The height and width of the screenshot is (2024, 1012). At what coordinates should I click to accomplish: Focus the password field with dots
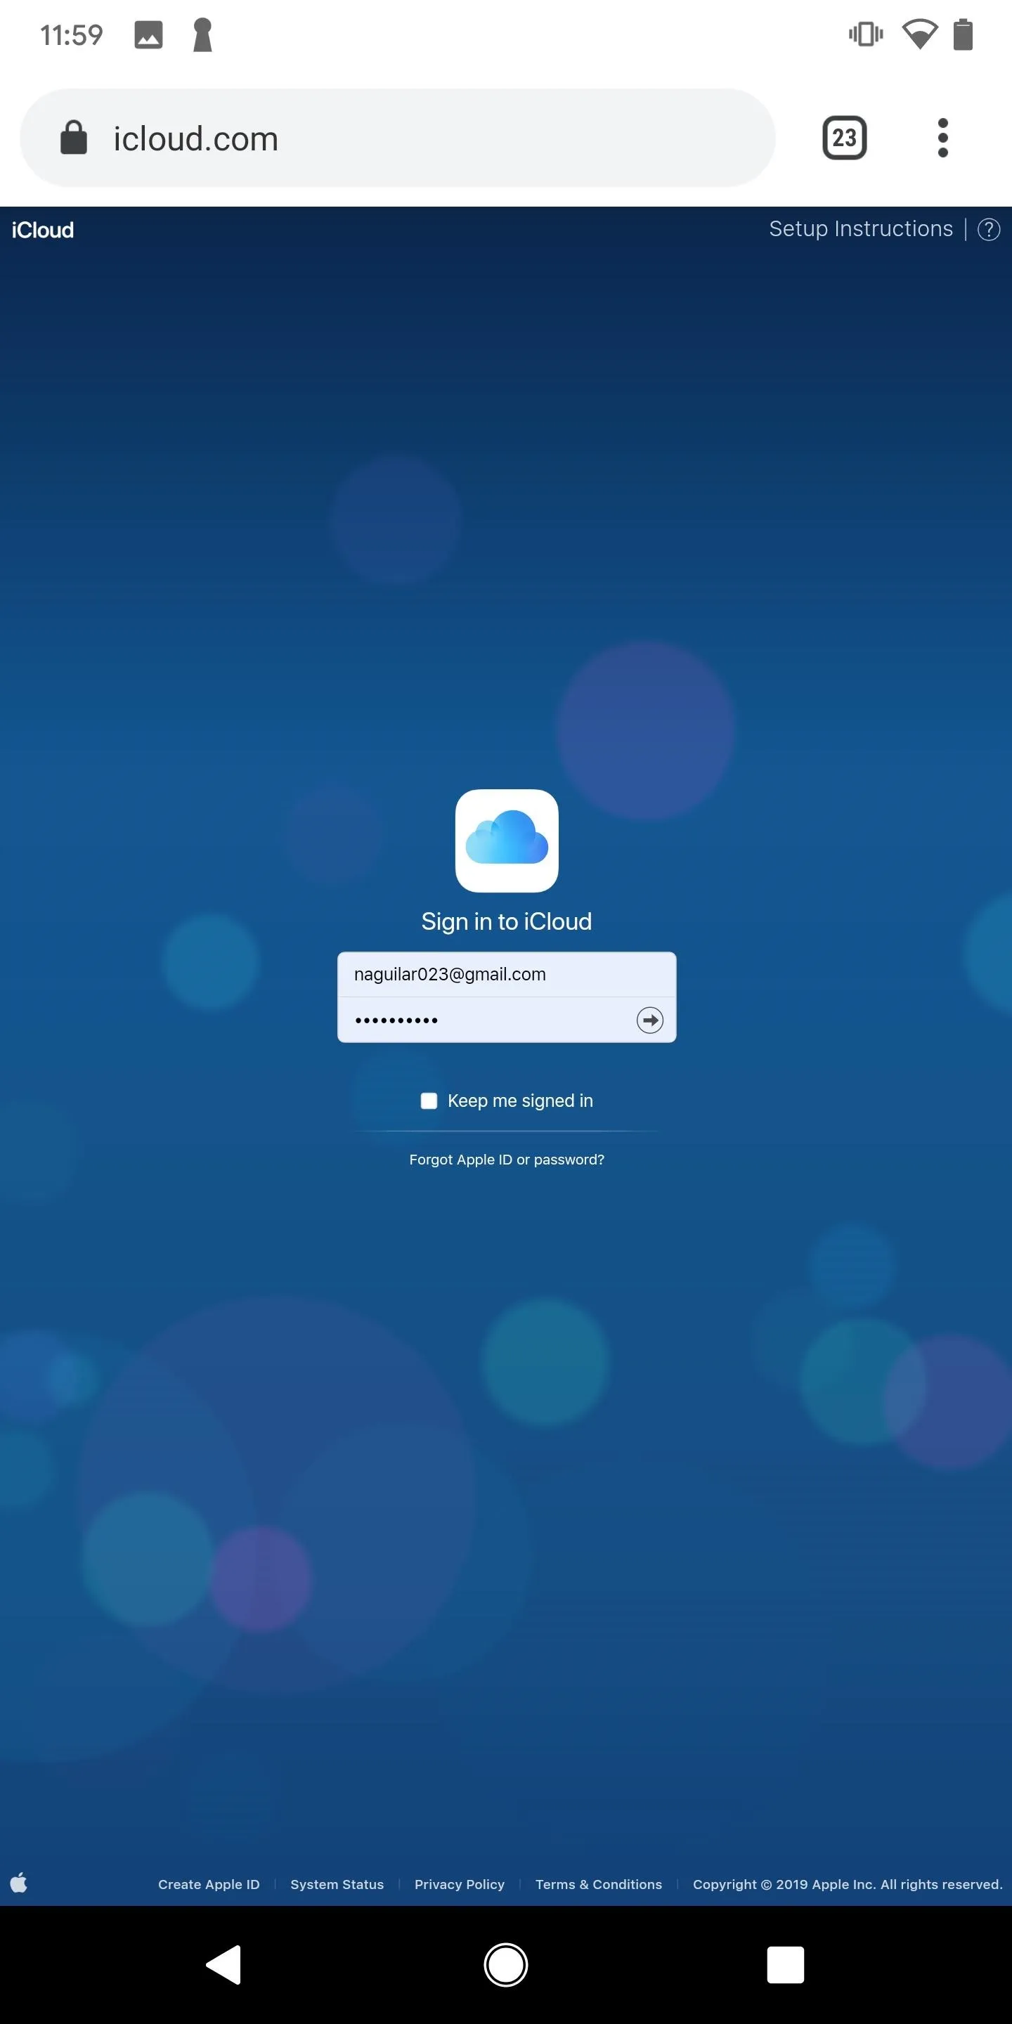[x=507, y=1020]
